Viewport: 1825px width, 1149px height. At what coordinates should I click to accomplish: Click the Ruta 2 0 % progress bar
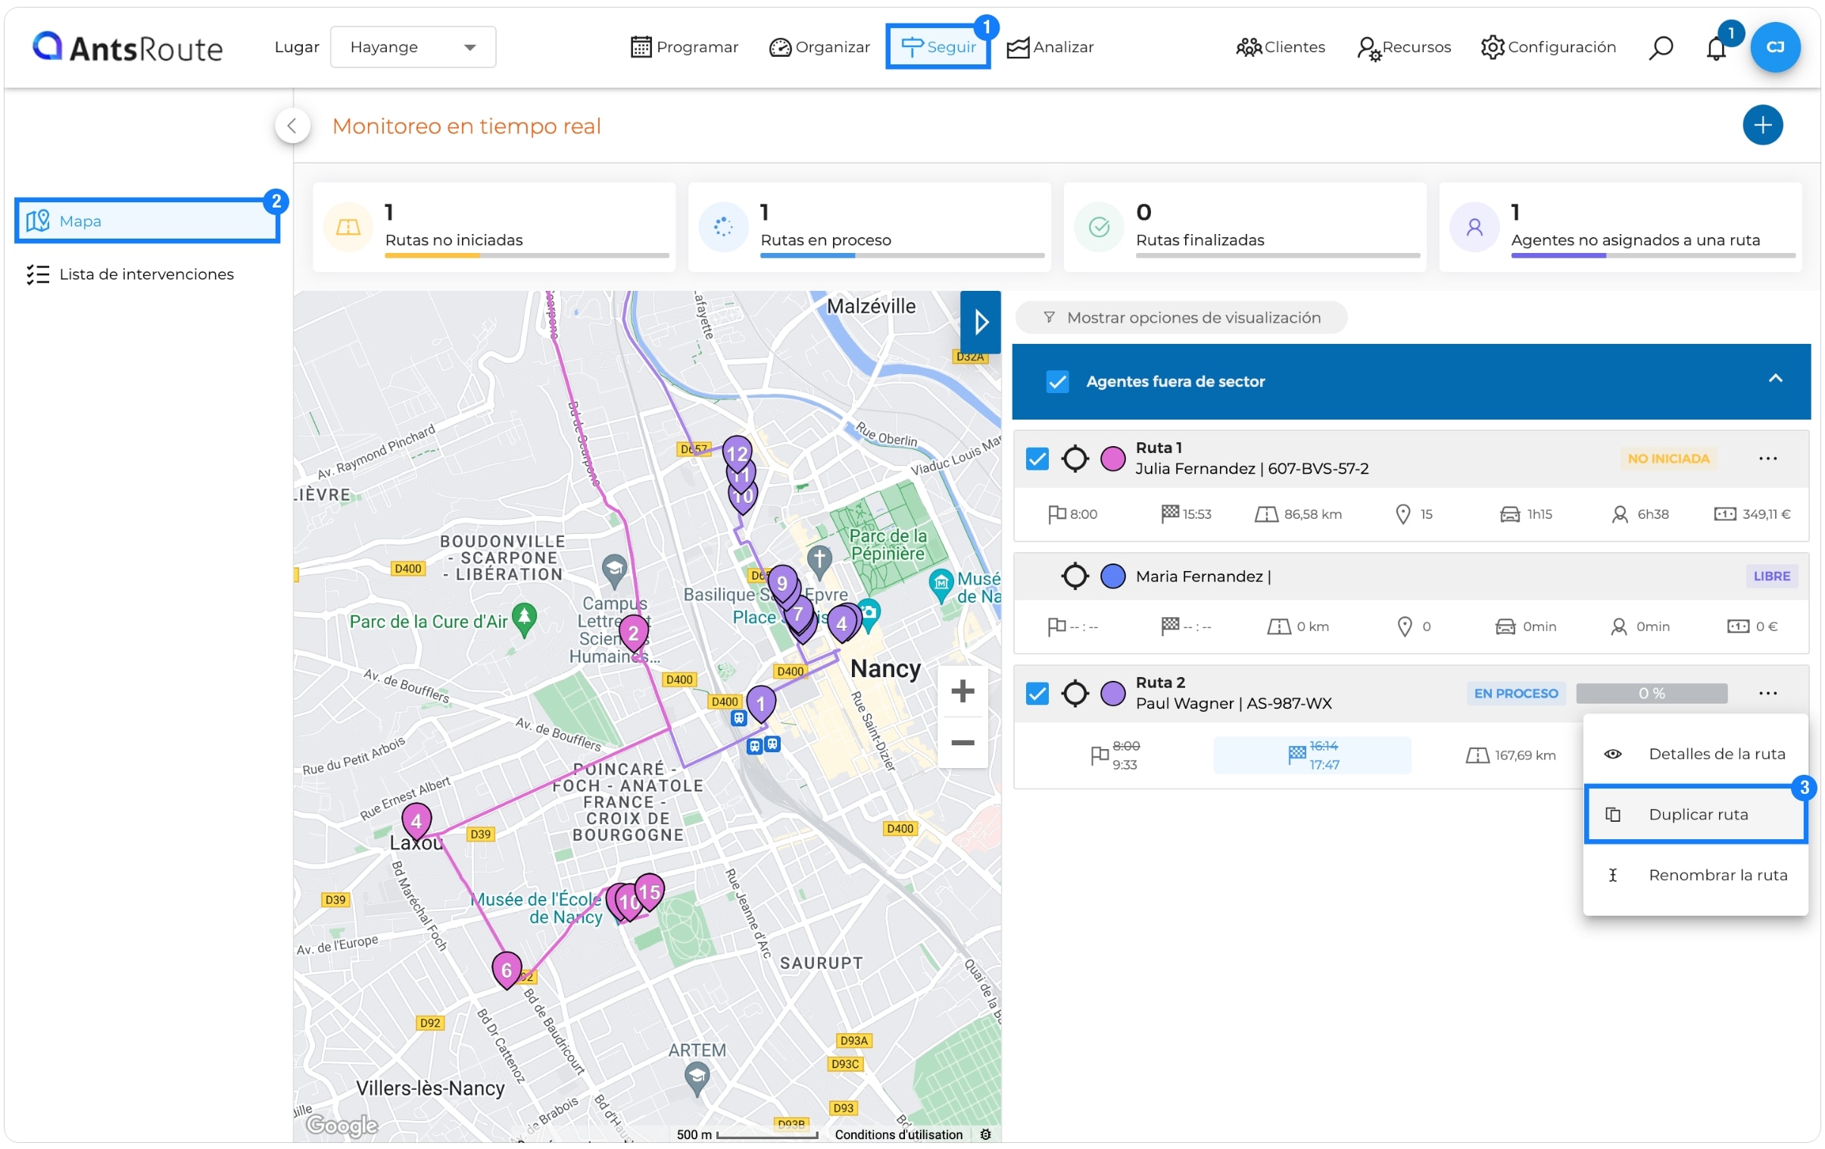point(1652,694)
